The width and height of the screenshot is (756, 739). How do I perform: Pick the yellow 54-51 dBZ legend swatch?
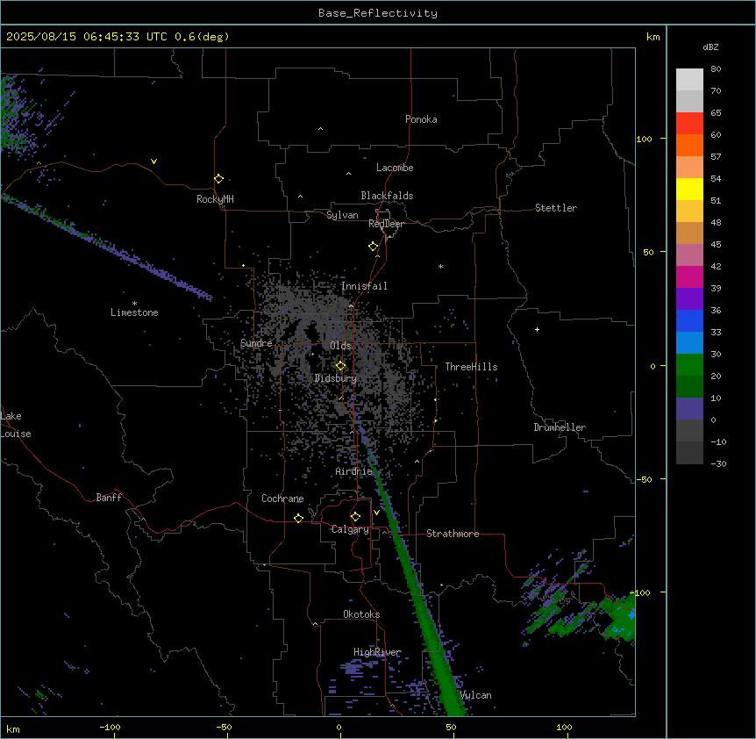click(x=689, y=189)
